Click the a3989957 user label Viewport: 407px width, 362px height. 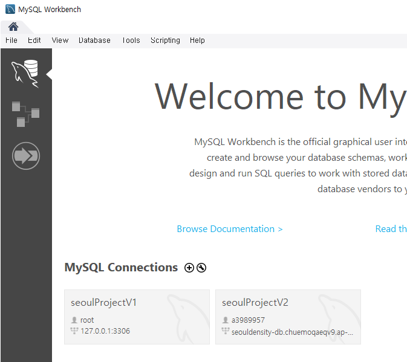pyautogui.click(x=248, y=320)
